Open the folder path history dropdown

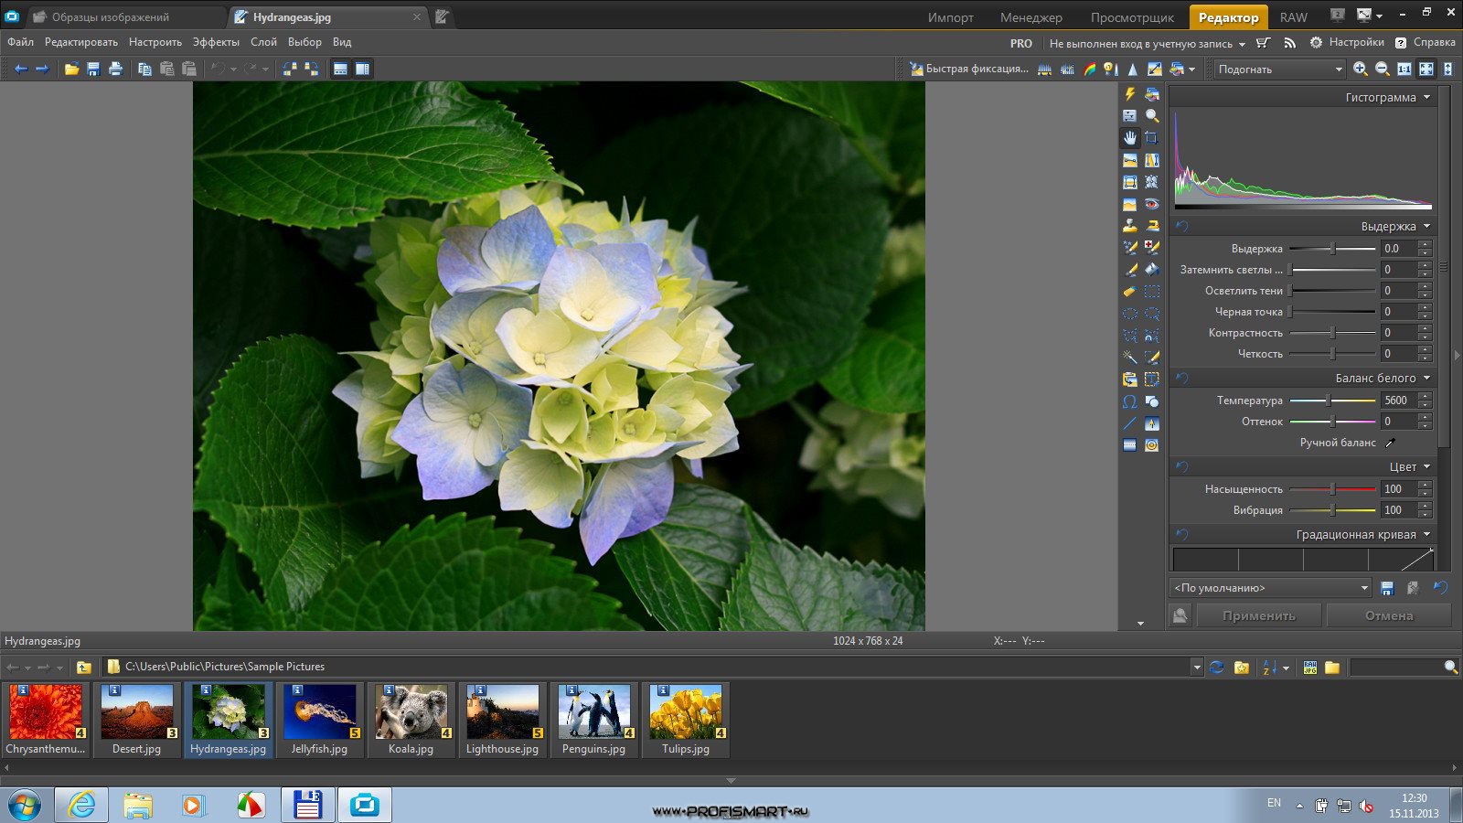tap(1196, 667)
